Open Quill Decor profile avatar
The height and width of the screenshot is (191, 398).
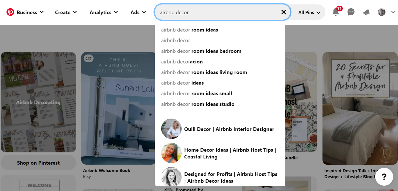pyautogui.click(x=171, y=129)
